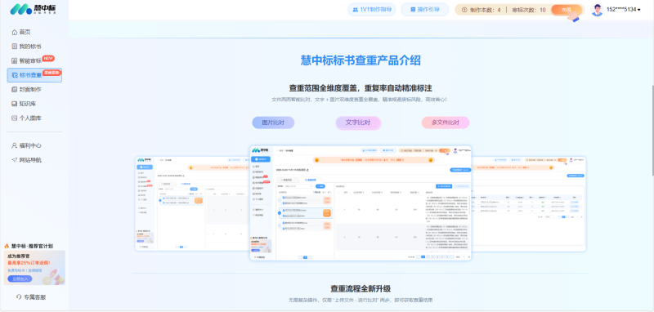The image size is (654, 312).
Task: Click the drive icon beside 知识库
Action: pyautogui.click(x=15, y=104)
